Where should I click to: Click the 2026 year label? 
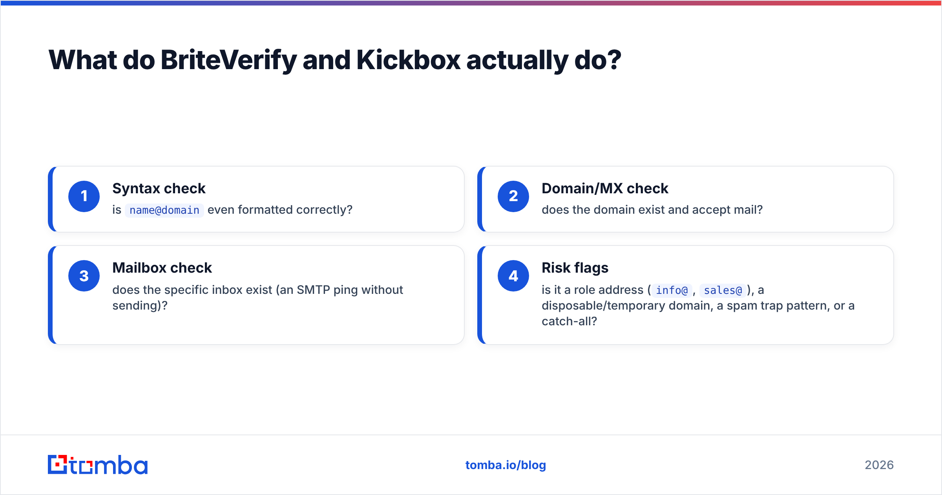click(879, 465)
